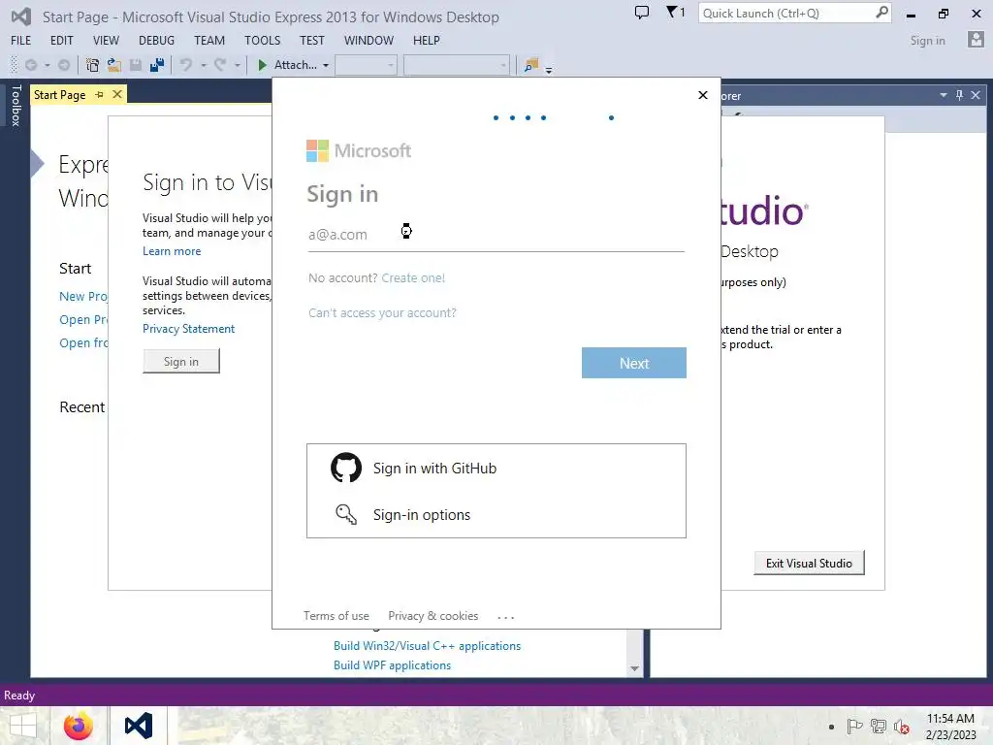Click the New Project toolbar icon
The image size is (993, 745).
pos(92,65)
